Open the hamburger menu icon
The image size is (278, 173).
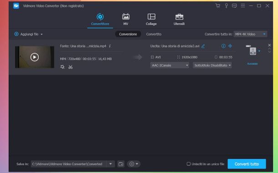(x=243, y=5)
